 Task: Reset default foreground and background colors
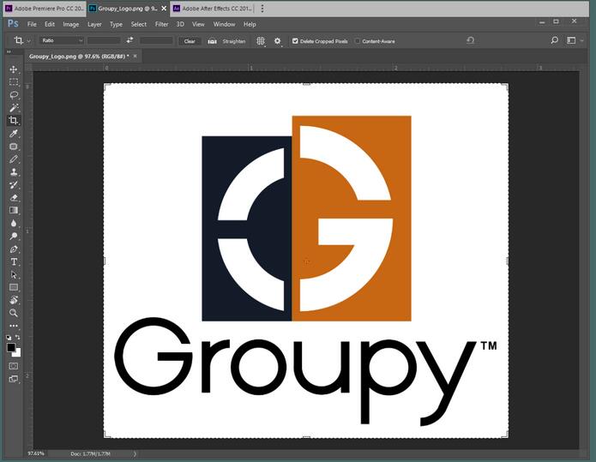point(9,338)
